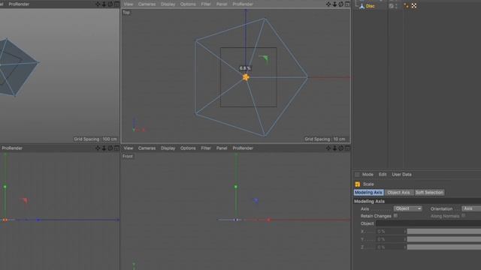Click the green axis band handle in Top view
The width and height of the screenshot is (481, 270).
coord(264,58)
